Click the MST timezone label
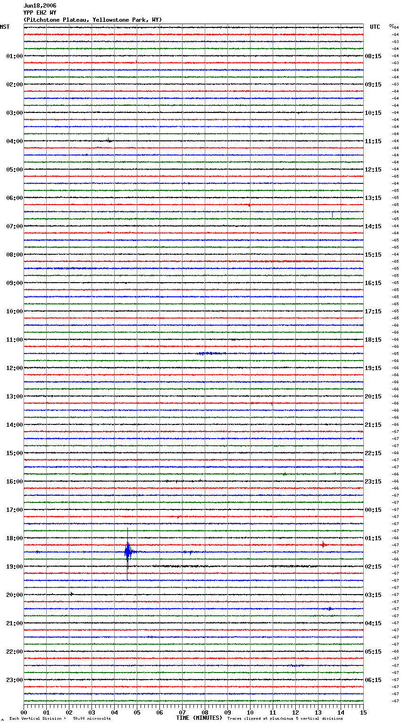The image size is (401, 725). click(5, 27)
